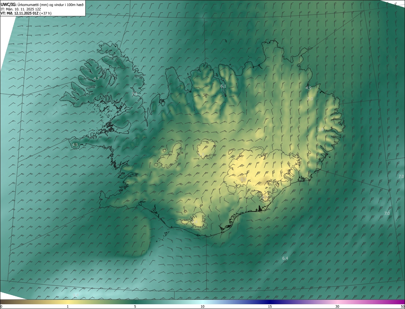Pick the dark navy band of the color scale
405x309 pixels.
click(x=270, y=302)
